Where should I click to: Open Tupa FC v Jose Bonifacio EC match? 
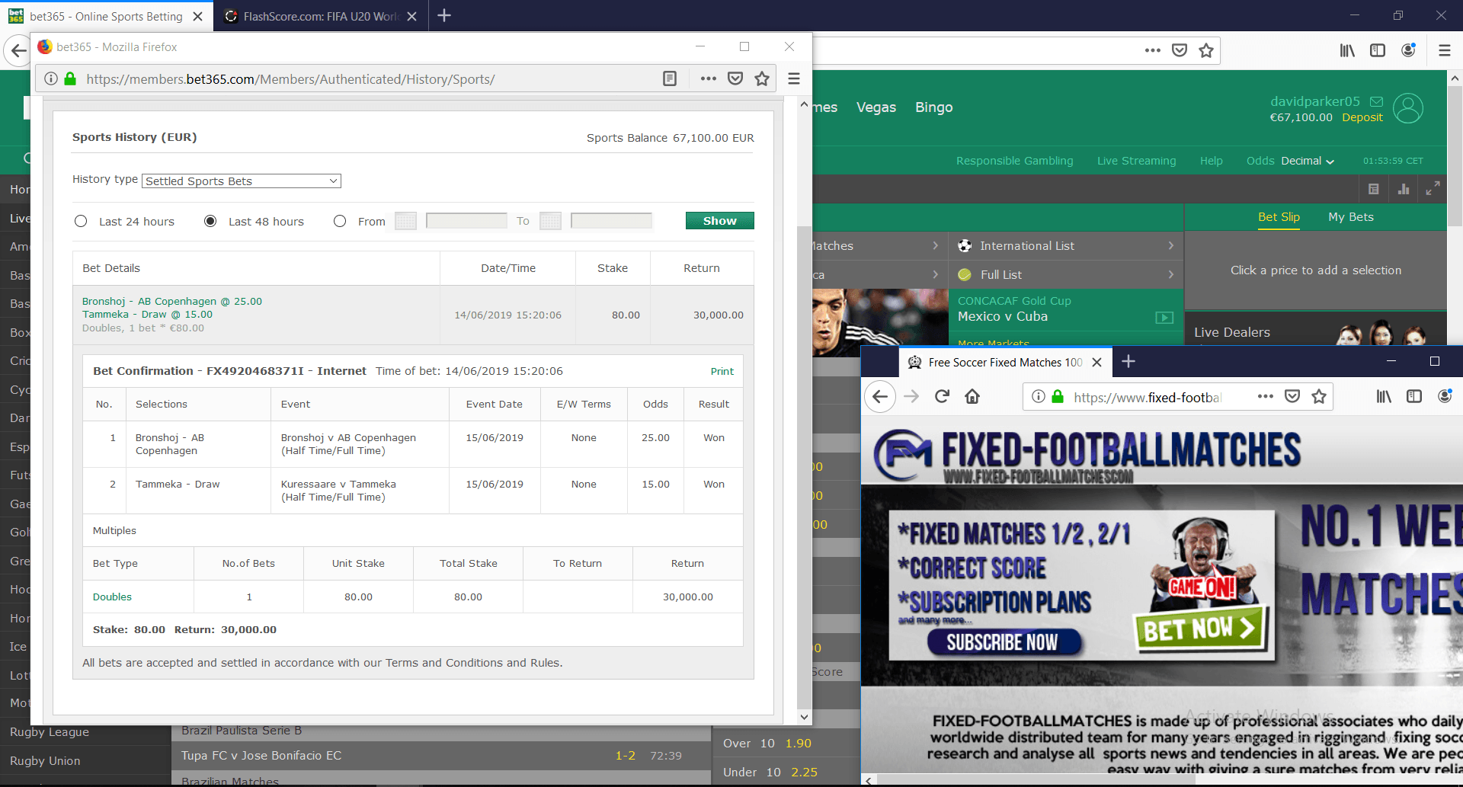(x=261, y=756)
